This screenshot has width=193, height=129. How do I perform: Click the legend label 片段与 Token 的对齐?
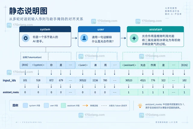[x=118, y=106]
